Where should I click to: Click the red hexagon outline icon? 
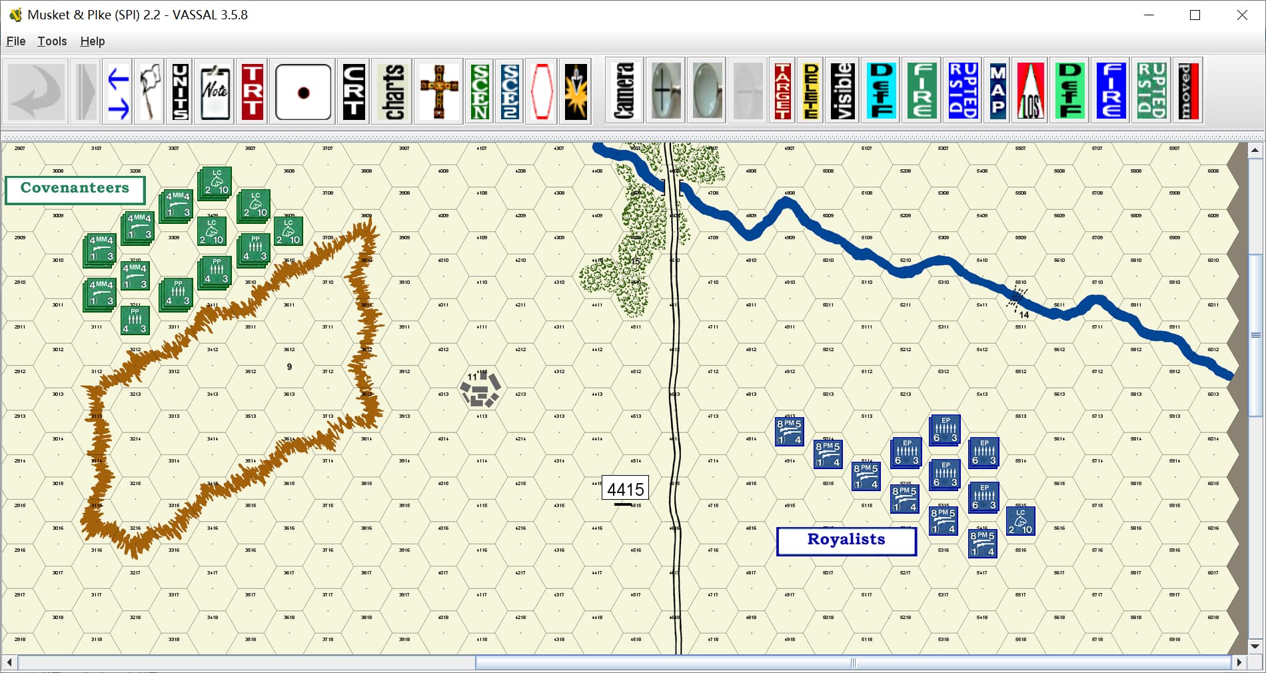click(542, 91)
